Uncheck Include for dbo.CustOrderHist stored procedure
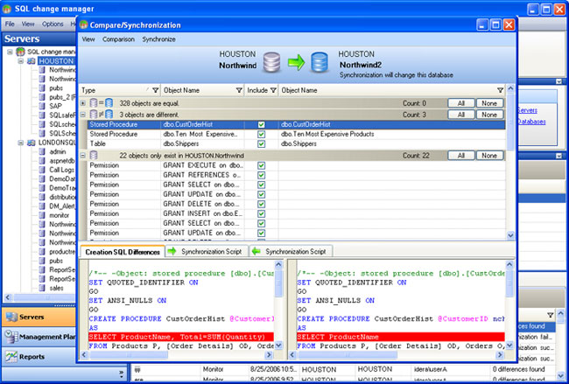The width and height of the screenshot is (569, 384). 261,125
